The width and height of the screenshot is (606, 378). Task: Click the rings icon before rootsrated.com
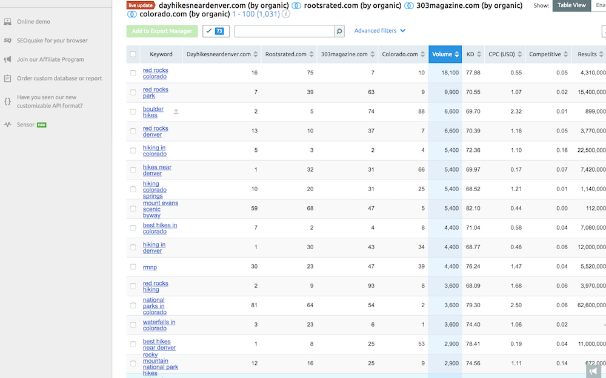click(x=296, y=6)
